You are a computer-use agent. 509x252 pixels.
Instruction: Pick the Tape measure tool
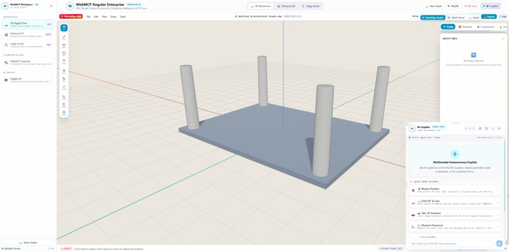[64, 97]
